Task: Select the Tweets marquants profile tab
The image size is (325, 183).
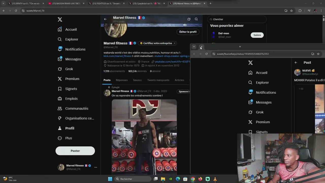Action: tap(158, 80)
